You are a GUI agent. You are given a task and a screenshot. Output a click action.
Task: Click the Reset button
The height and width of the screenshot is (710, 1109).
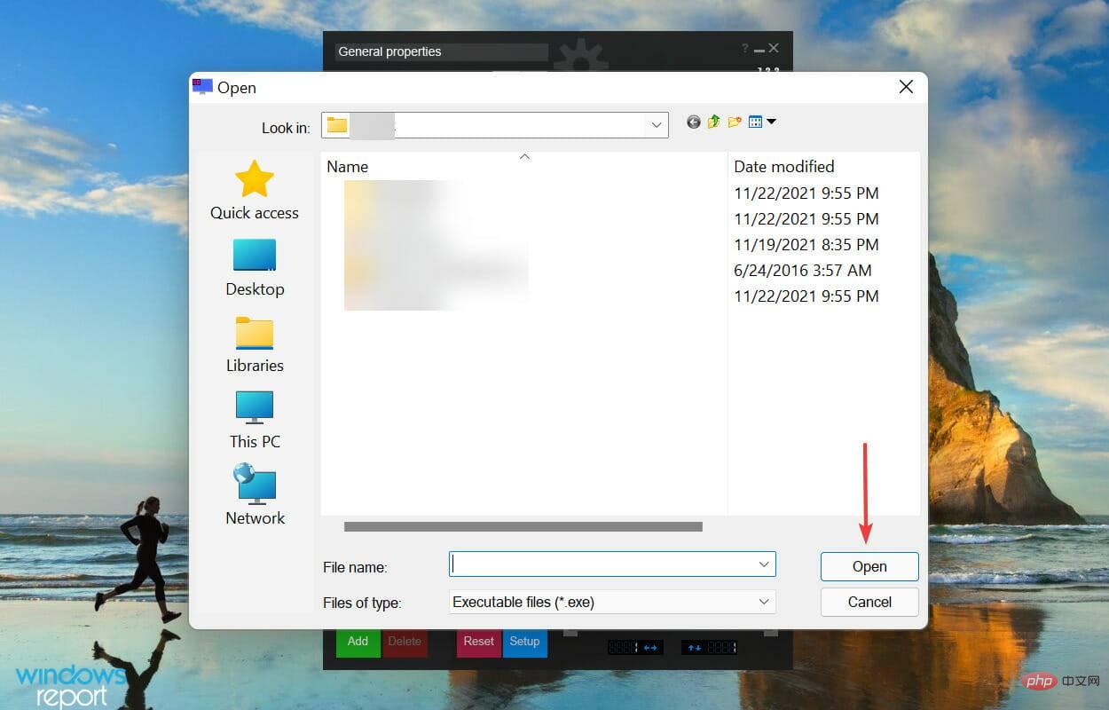coord(478,641)
